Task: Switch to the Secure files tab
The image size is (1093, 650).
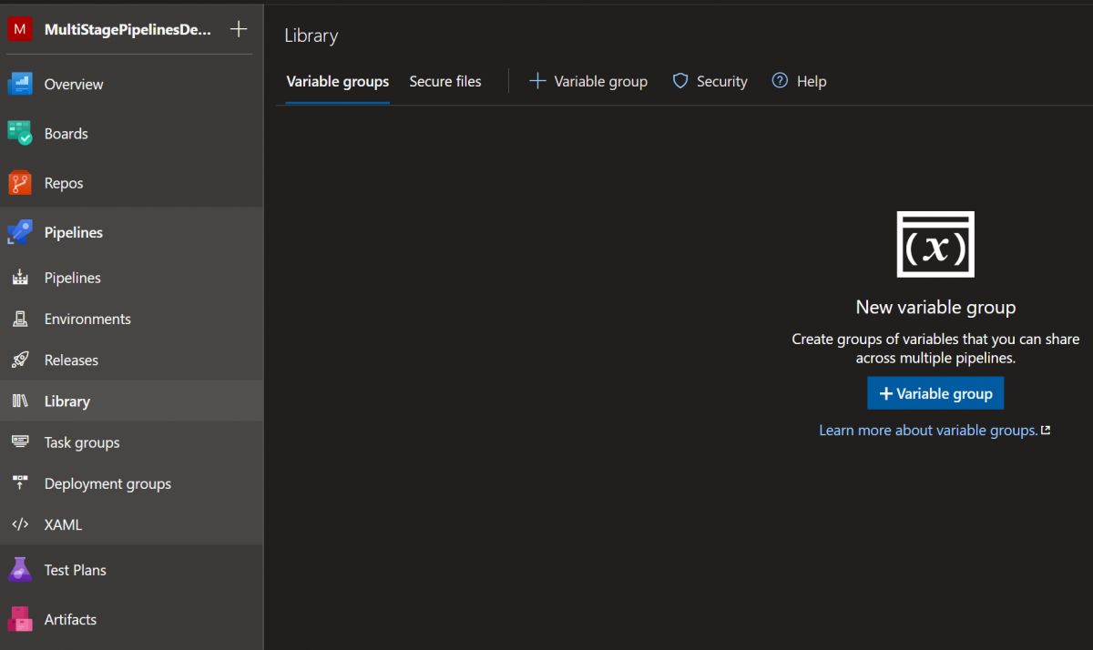Action: (445, 82)
